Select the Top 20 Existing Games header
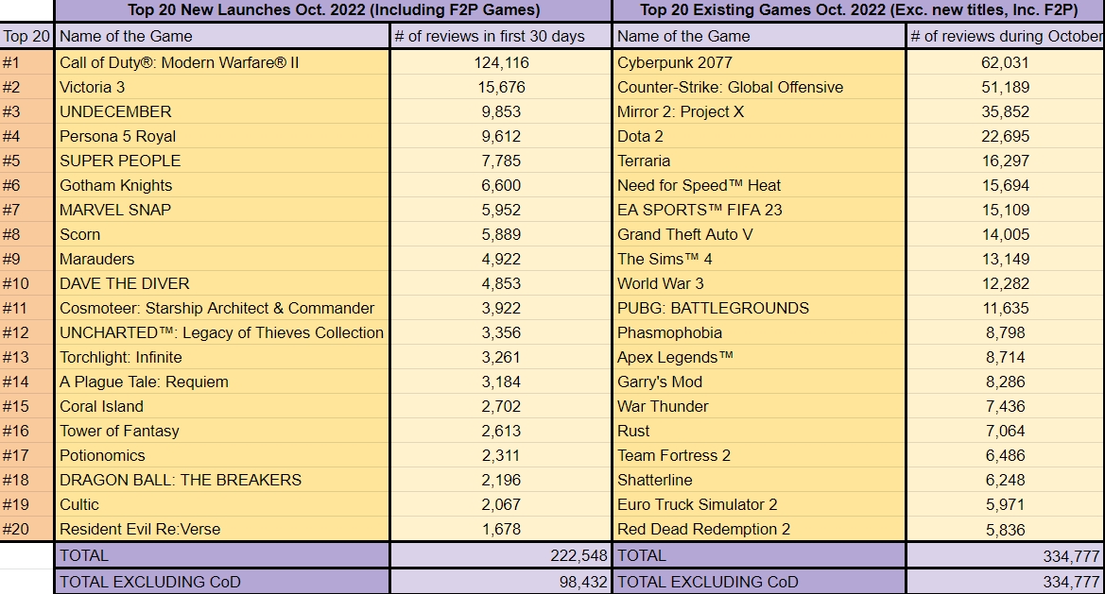This screenshot has height=594, width=1105. 858,10
